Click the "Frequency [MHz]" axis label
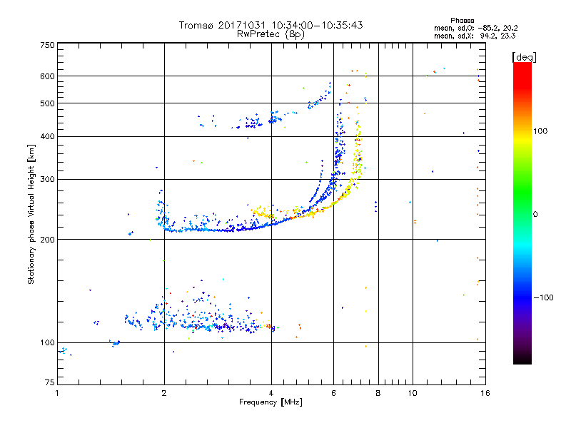Viewport: 571px width, 428px height. [271, 402]
